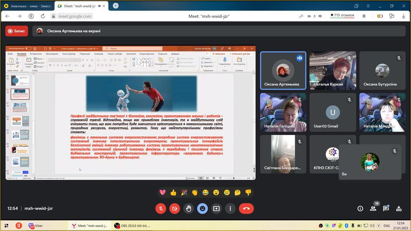Open Meet more options three-dot menu
This screenshot has height=231, width=411.
click(230, 208)
